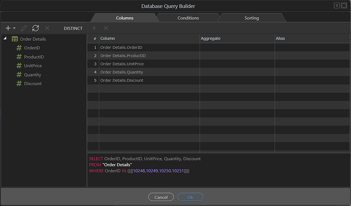Click Alias cell for Order Details.Quantity row
351x206 pixels.
tap(311, 72)
